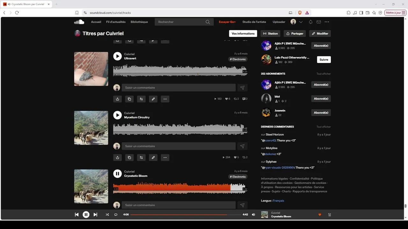Open the Brave Rewards triangle icon
This screenshot has height=229, width=408.
307,13
